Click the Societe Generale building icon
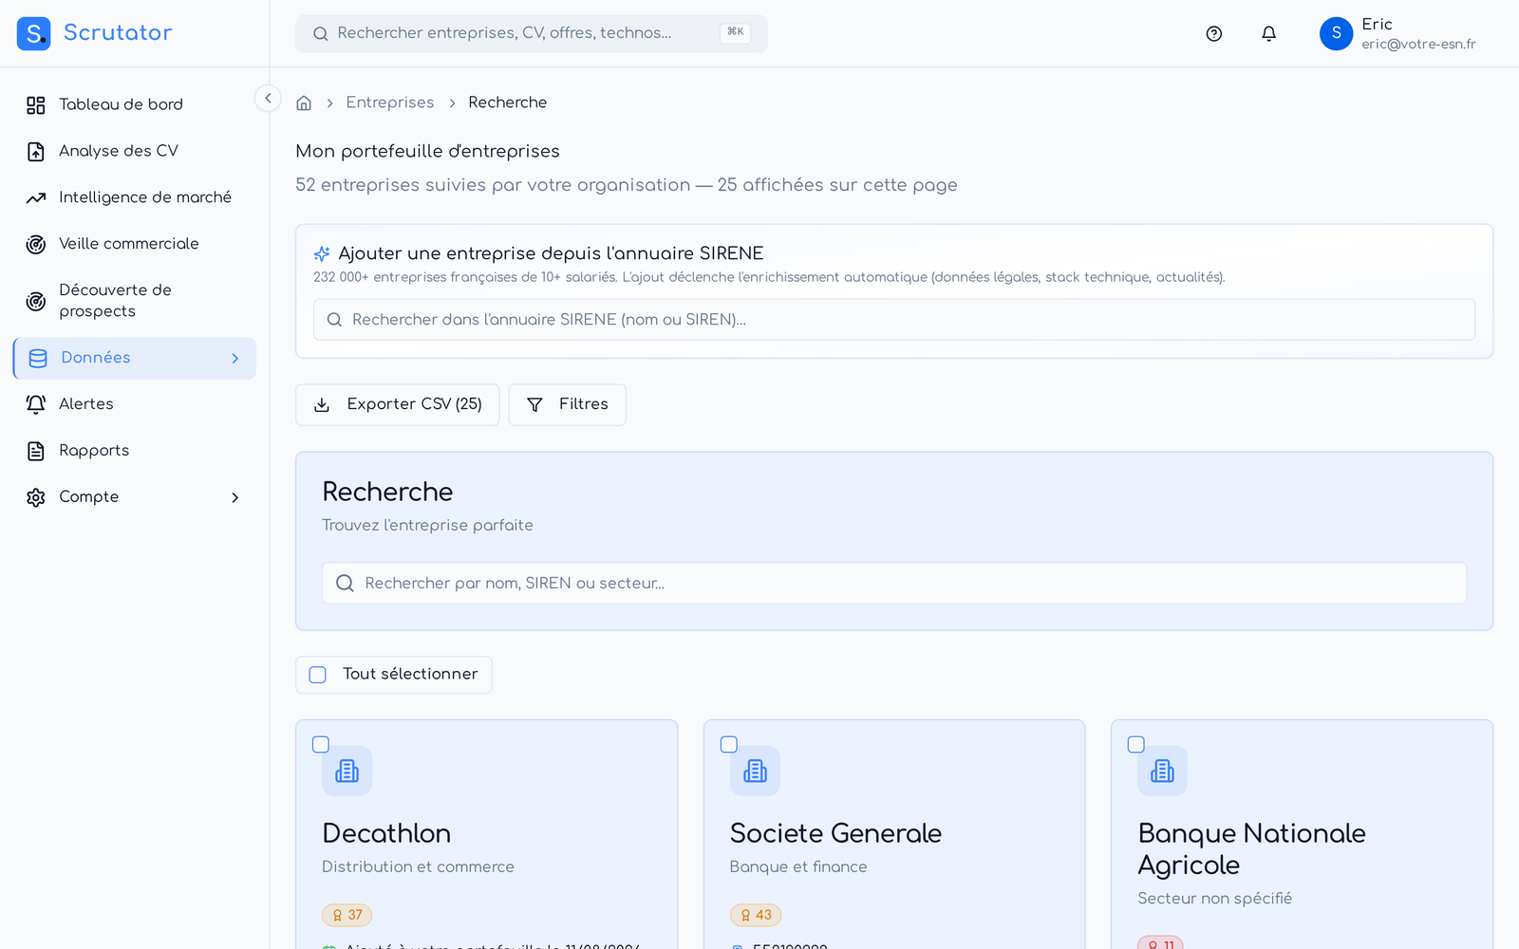This screenshot has height=949, width=1519. pyautogui.click(x=755, y=771)
